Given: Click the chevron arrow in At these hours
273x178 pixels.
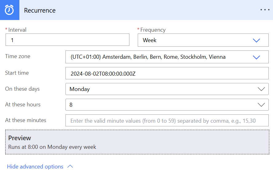Looking at the screenshot, I should point(261,105).
